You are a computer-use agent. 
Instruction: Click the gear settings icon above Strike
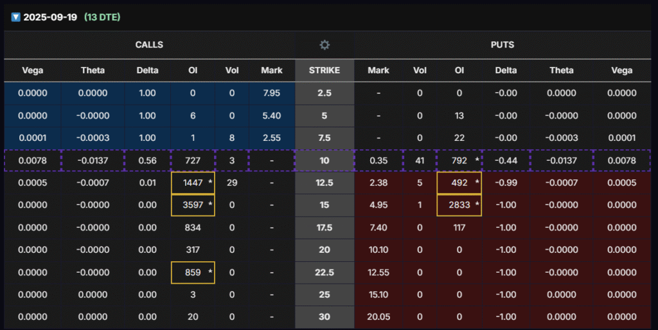pos(325,45)
